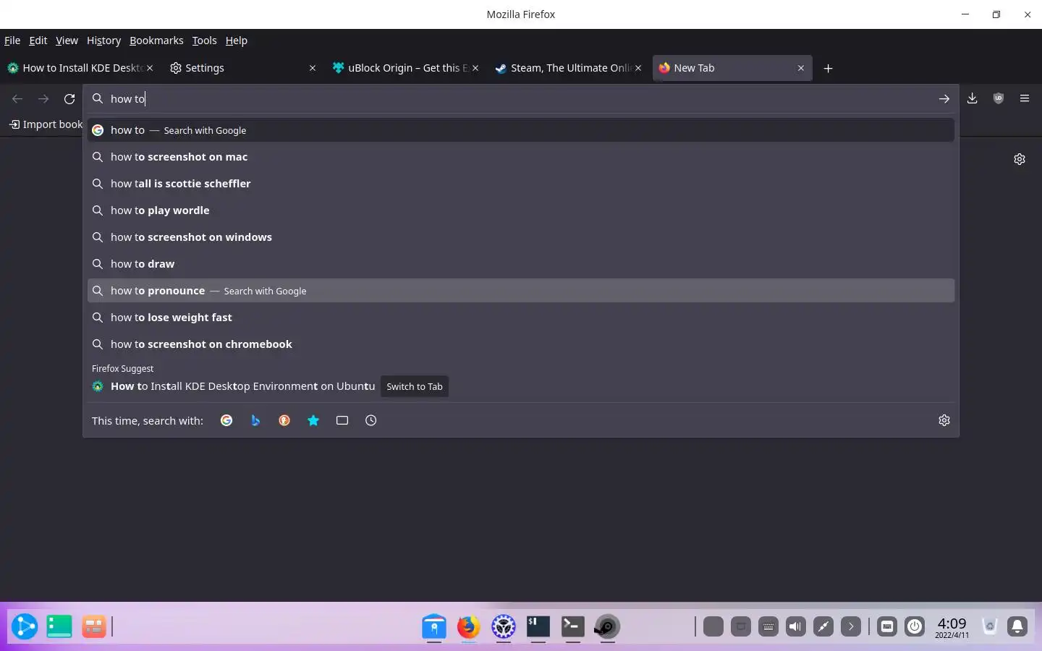1042x651 pixels.
Task: Open the Help menu
Action: (237, 41)
